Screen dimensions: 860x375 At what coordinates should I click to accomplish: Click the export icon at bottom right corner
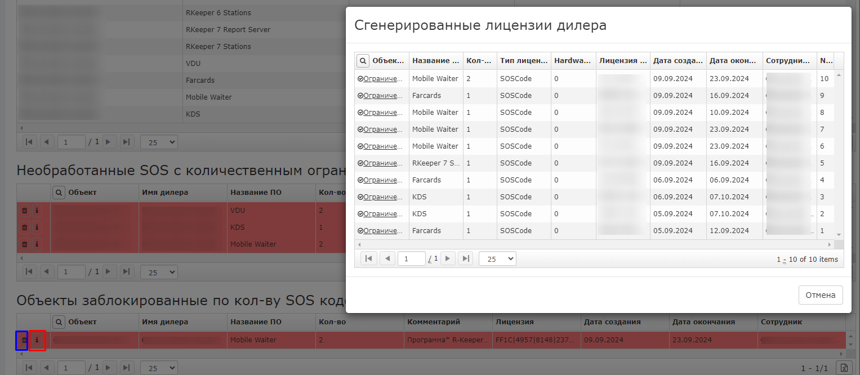[x=843, y=368]
